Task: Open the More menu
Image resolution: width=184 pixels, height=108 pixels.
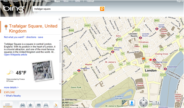Action: (x=66, y=1)
